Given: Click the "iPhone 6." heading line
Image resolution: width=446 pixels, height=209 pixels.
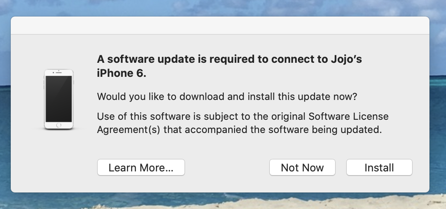Looking at the screenshot, I should 122,74.
